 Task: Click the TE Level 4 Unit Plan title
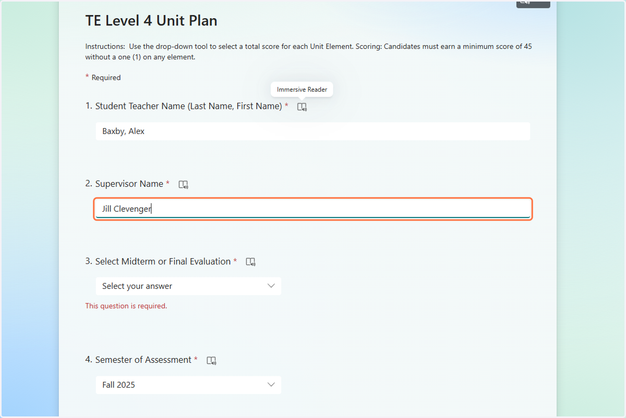[x=151, y=21]
